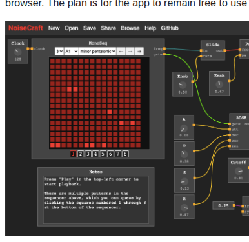Viewport: 249px width, 242px height.
Task: Click the ADSR att input port
Action: [230, 130]
